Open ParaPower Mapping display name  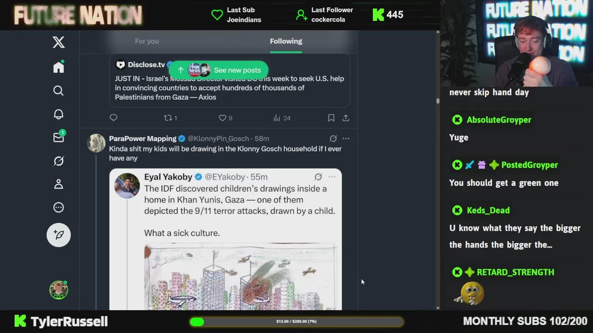point(143,138)
